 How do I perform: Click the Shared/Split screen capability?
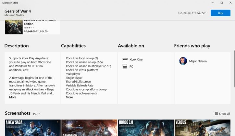78,82
